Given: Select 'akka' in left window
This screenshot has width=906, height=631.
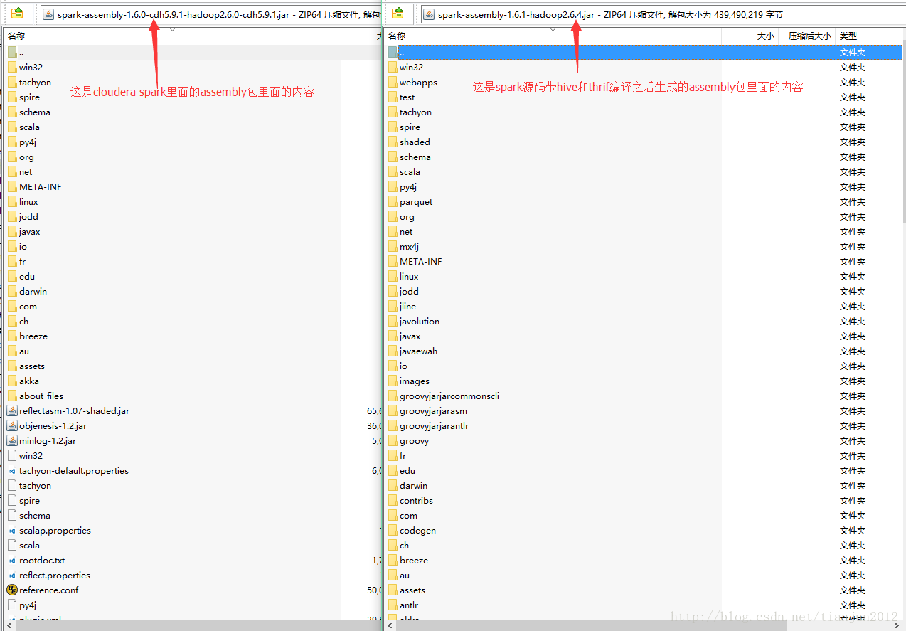Looking at the screenshot, I should pos(29,381).
